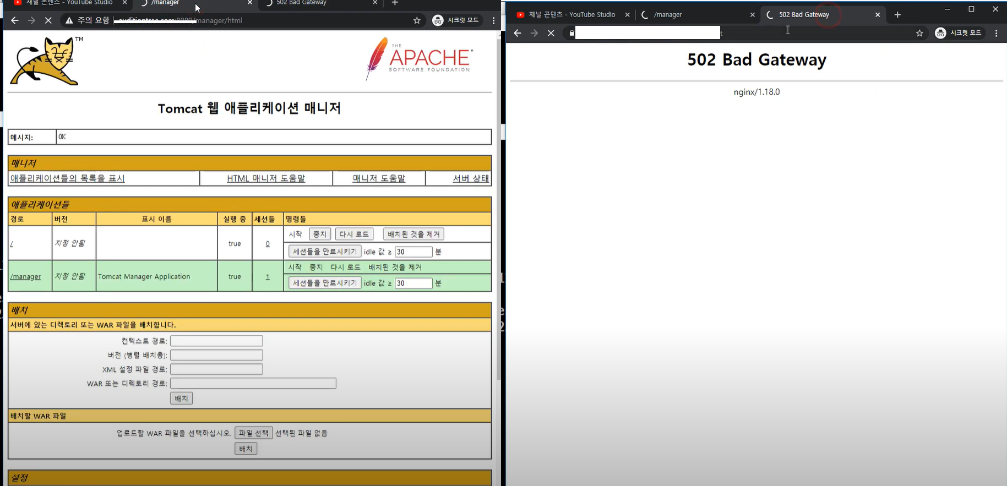Viewport: 1007px width, 486px height.
Task: Click the left page's vertical scrollbar
Action: pos(499,209)
